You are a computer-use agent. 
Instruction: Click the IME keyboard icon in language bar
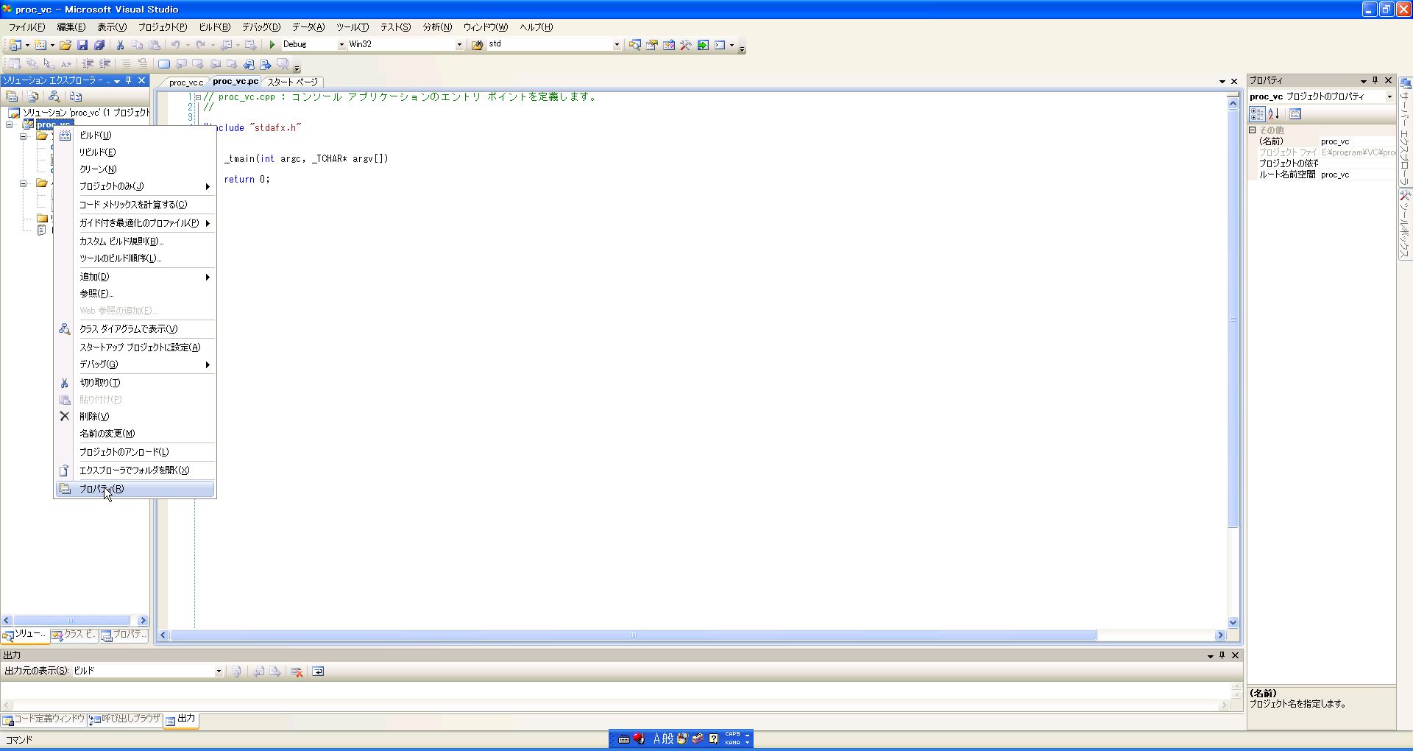click(x=623, y=738)
